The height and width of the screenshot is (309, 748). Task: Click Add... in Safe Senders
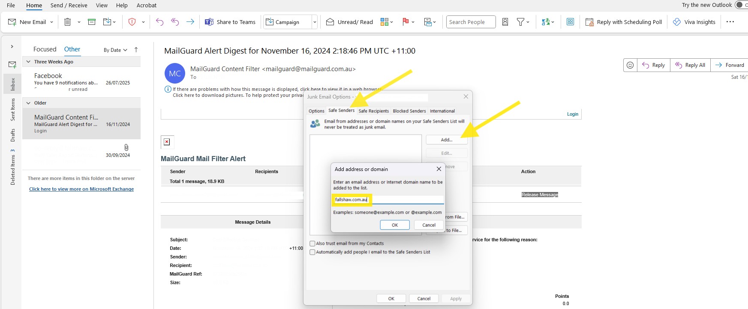[447, 140]
